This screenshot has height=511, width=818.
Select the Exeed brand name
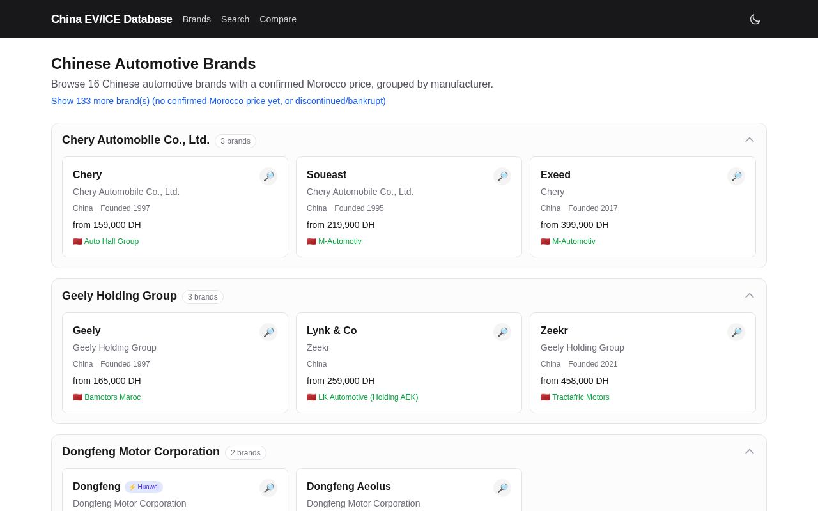pyautogui.click(x=556, y=175)
